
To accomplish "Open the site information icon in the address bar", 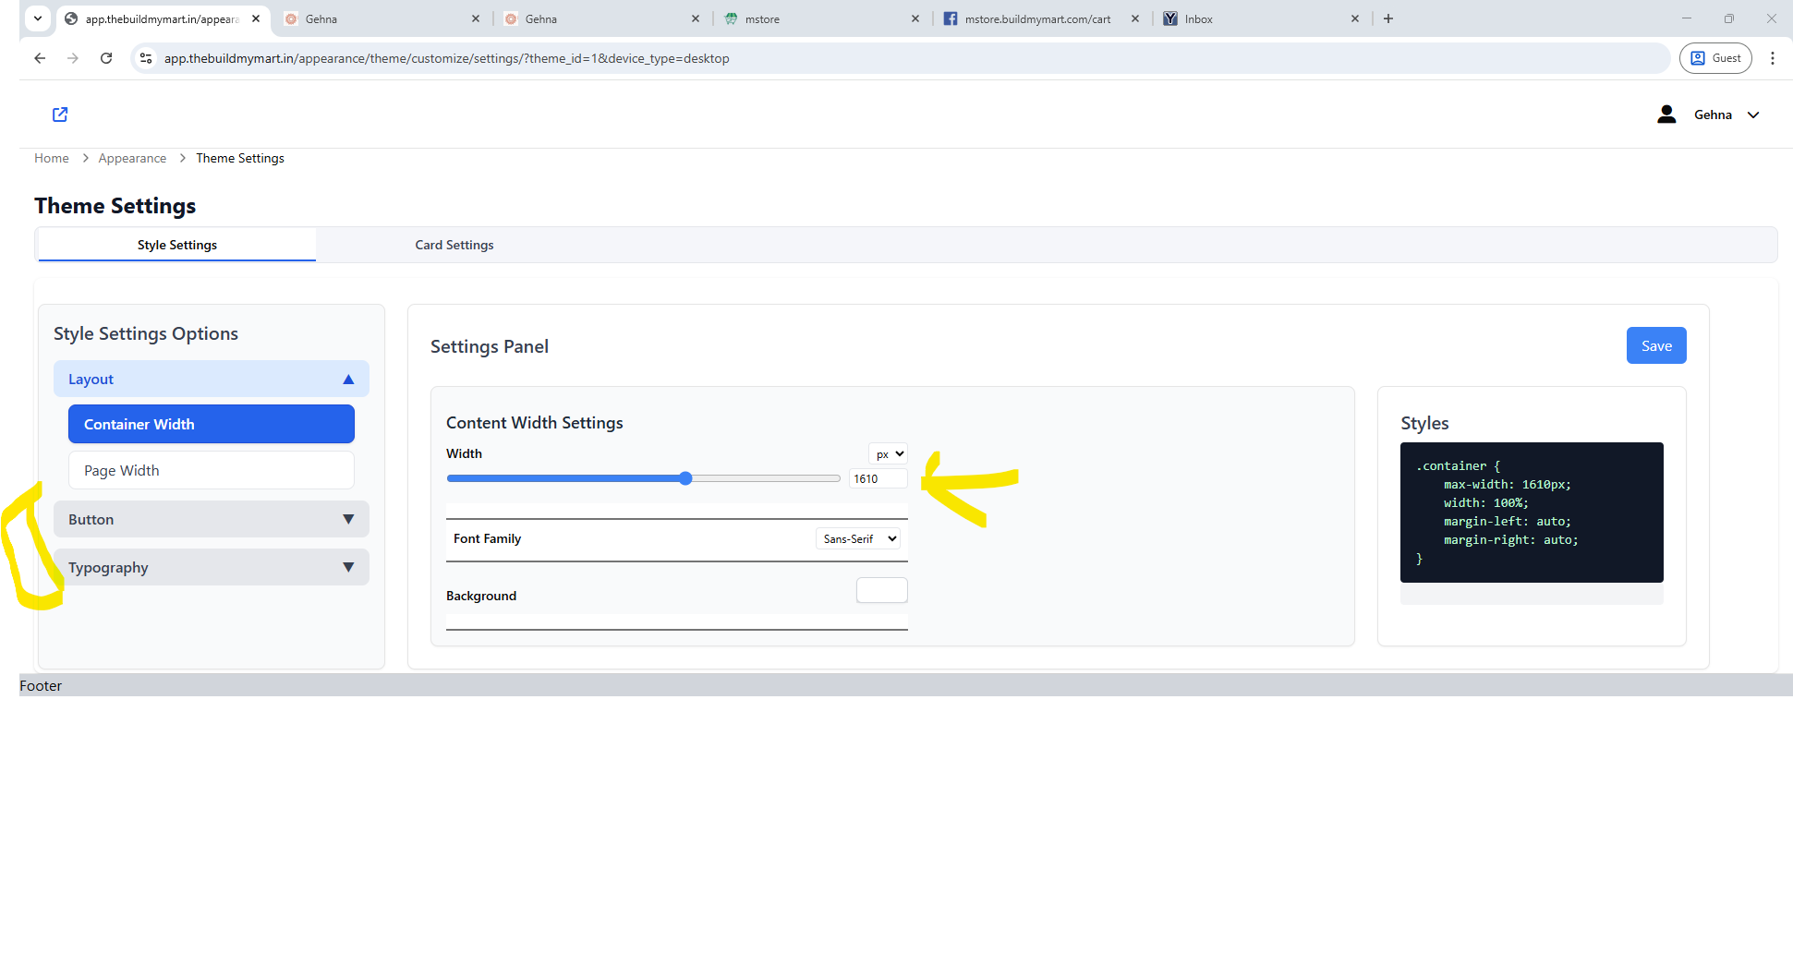I will [146, 58].
